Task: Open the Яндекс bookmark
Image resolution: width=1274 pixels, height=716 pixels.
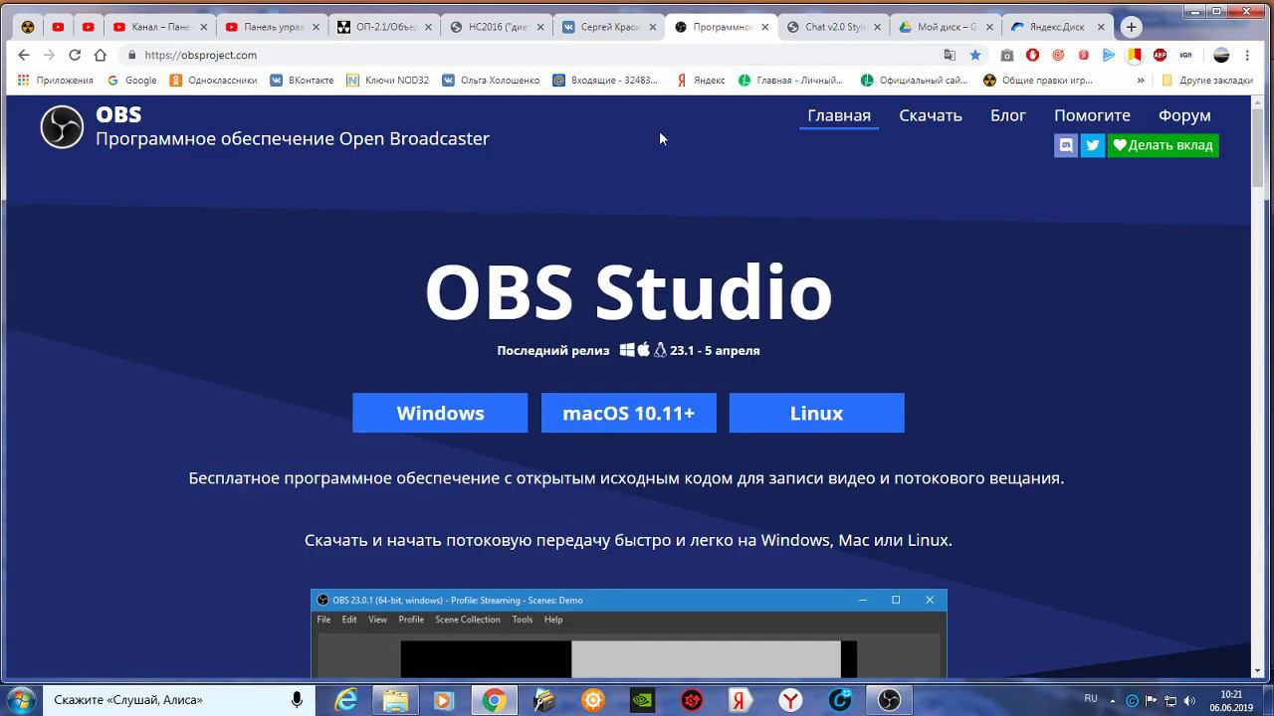Action: (x=700, y=80)
